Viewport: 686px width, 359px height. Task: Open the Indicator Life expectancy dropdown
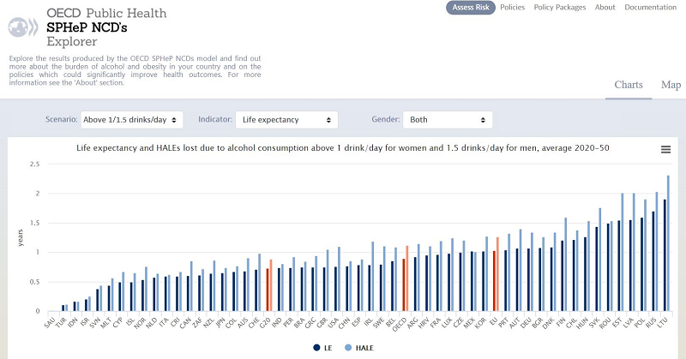286,120
